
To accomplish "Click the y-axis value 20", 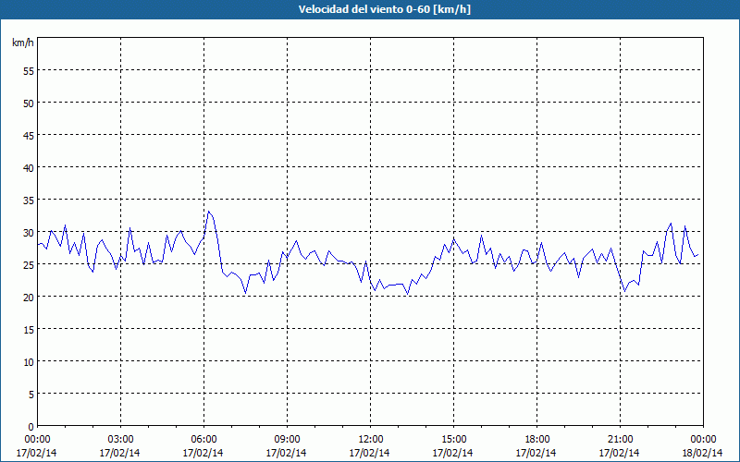I will [29, 298].
